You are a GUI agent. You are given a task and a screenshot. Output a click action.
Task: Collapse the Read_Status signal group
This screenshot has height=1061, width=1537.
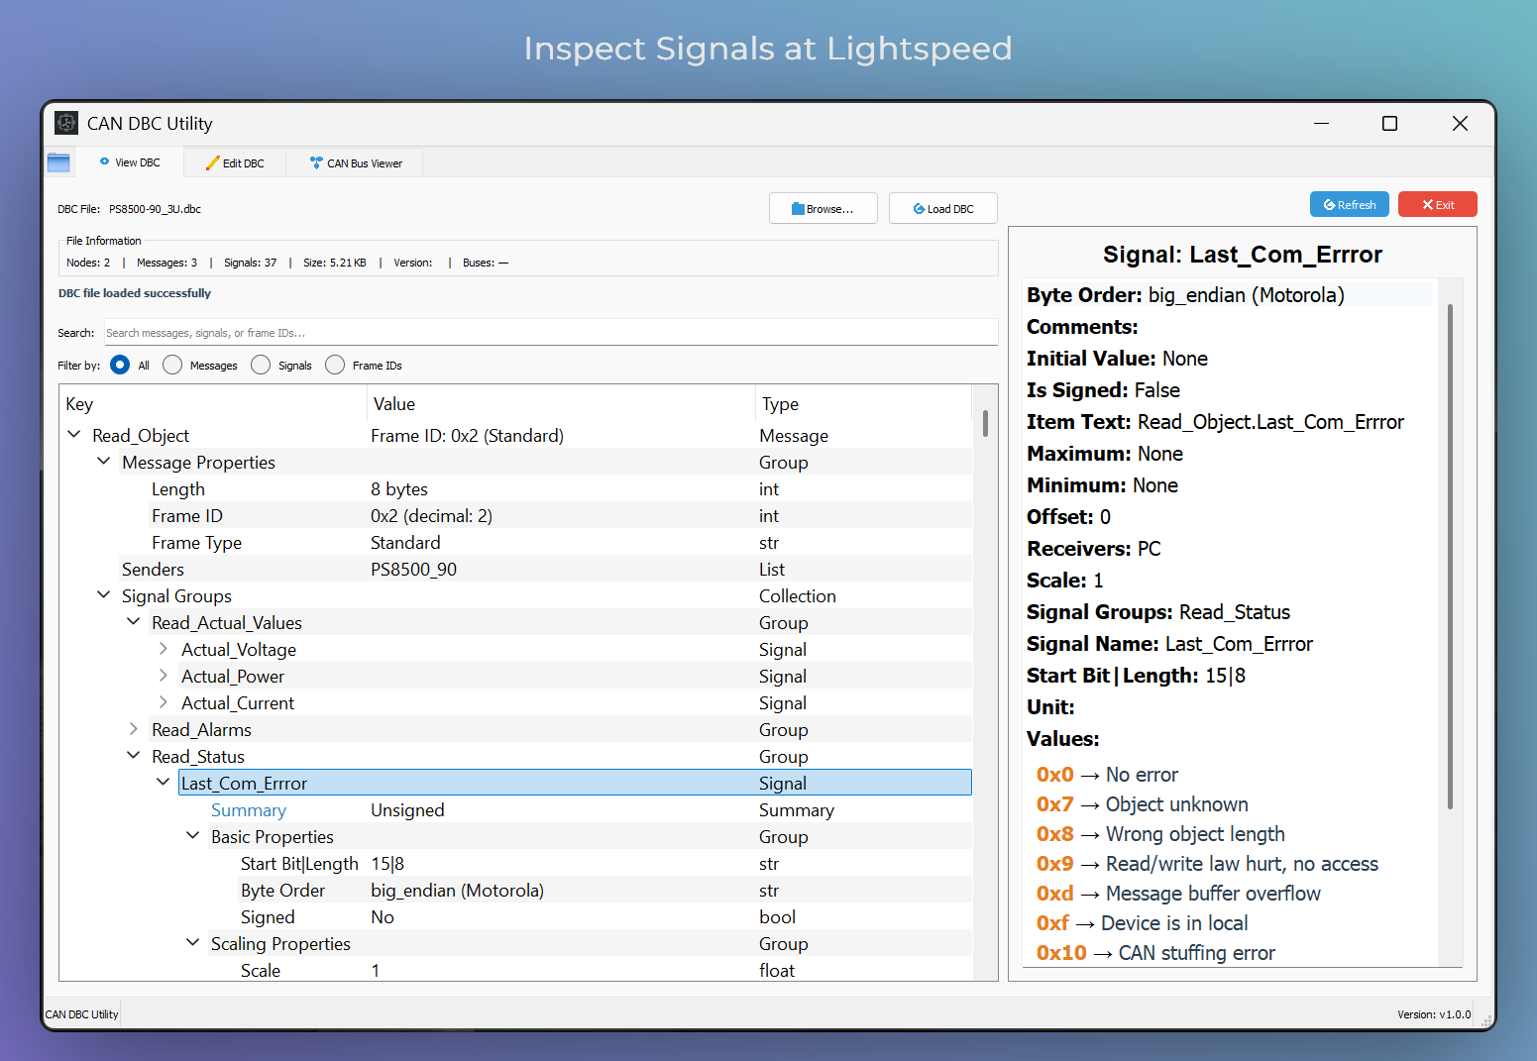(134, 755)
